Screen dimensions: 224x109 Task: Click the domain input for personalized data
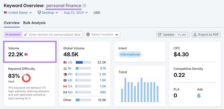[x=54, y=35]
